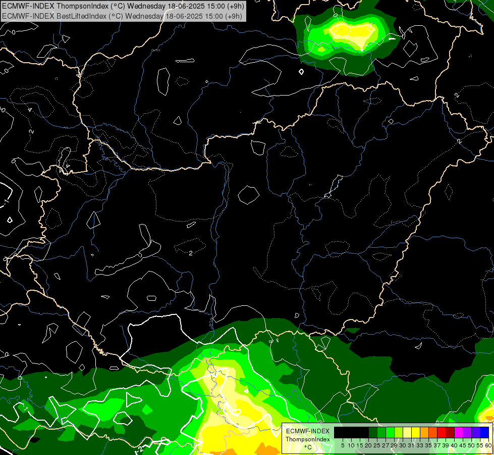Click legend tick value 5
Viewport: 494px width, 455px height.
tap(343, 445)
